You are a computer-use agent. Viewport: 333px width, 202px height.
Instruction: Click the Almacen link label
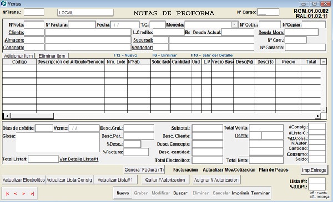(x=14, y=40)
